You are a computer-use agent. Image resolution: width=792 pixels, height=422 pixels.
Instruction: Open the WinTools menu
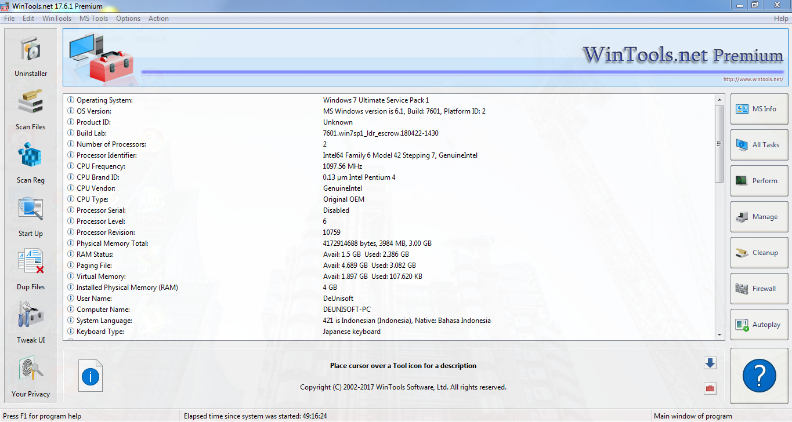coord(57,19)
